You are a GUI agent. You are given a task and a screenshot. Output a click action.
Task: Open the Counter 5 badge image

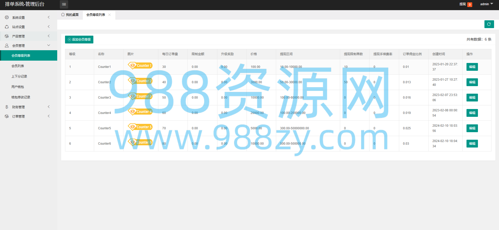pos(140,127)
